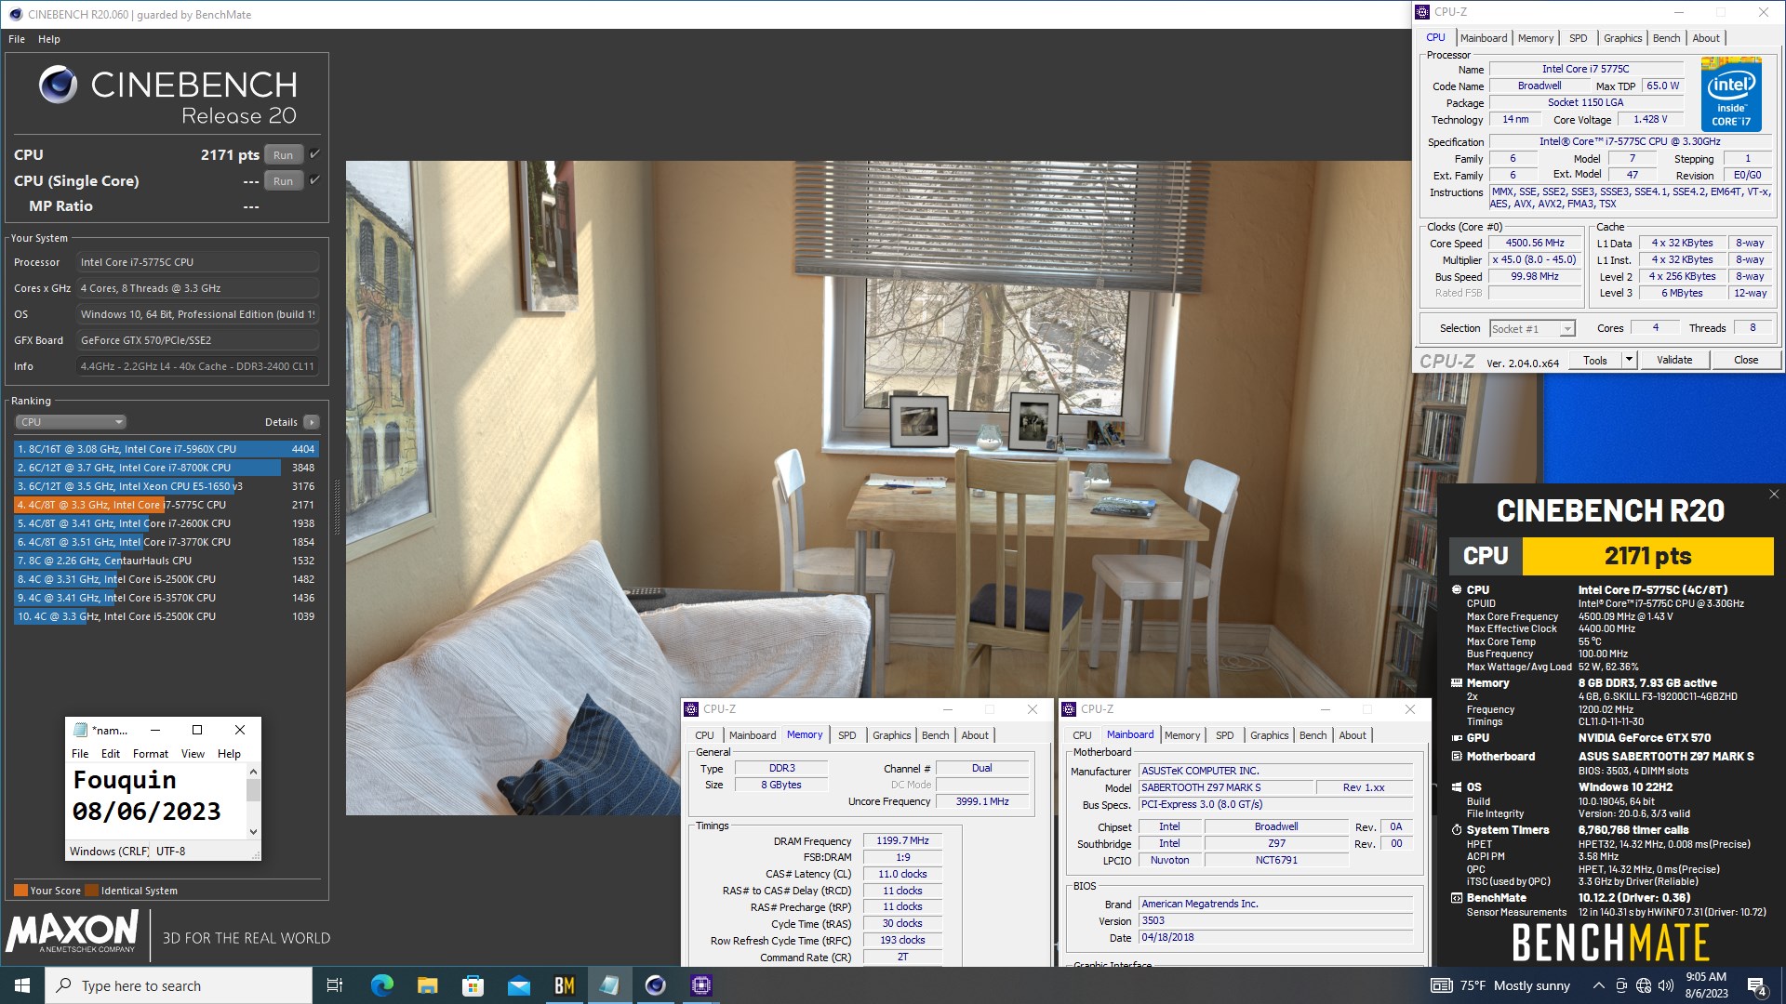Click the BenchMate Motherboard section icon
The image size is (1786, 1004).
click(x=1457, y=757)
